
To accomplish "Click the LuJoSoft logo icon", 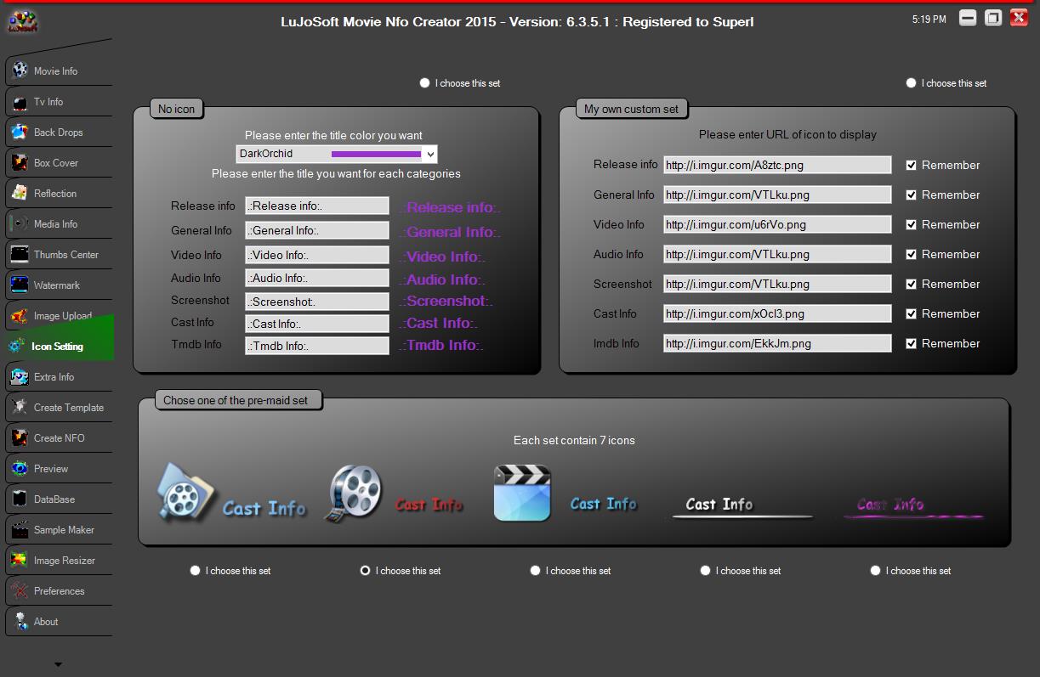I will coord(23,21).
